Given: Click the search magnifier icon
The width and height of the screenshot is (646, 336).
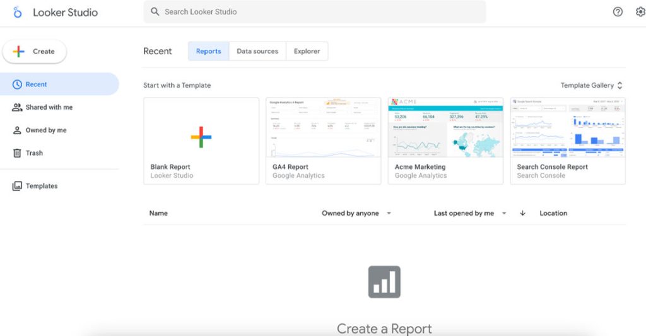Looking at the screenshot, I should tap(155, 12).
